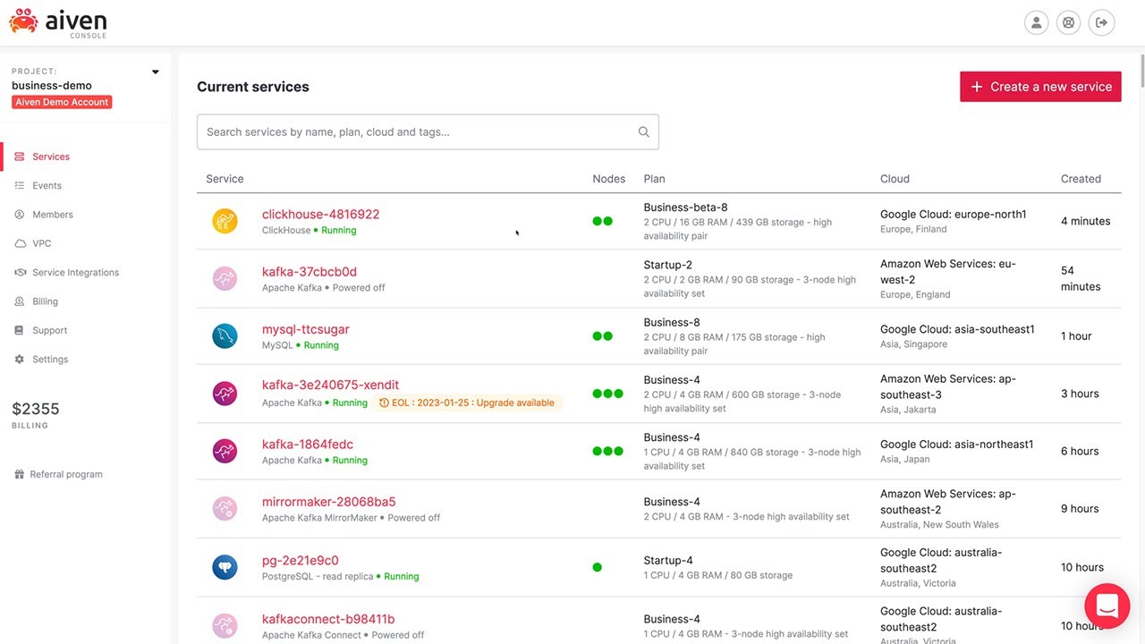Click the mysql-ttcsugar dolphin icon
This screenshot has height=644, width=1145.
[225, 336]
